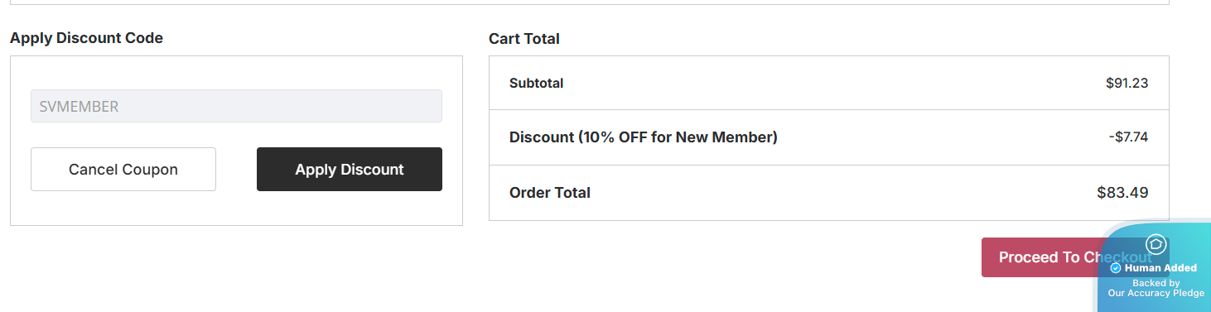
Task: Click the -$7.74 discount amount
Action: pyautogui.click(x=1128, y=137)
